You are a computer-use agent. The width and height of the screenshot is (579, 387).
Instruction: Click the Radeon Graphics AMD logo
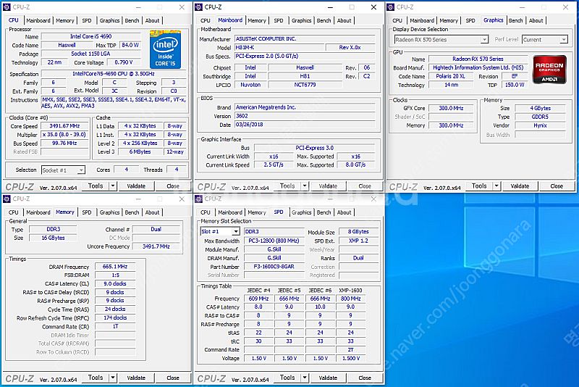[549, 70]
